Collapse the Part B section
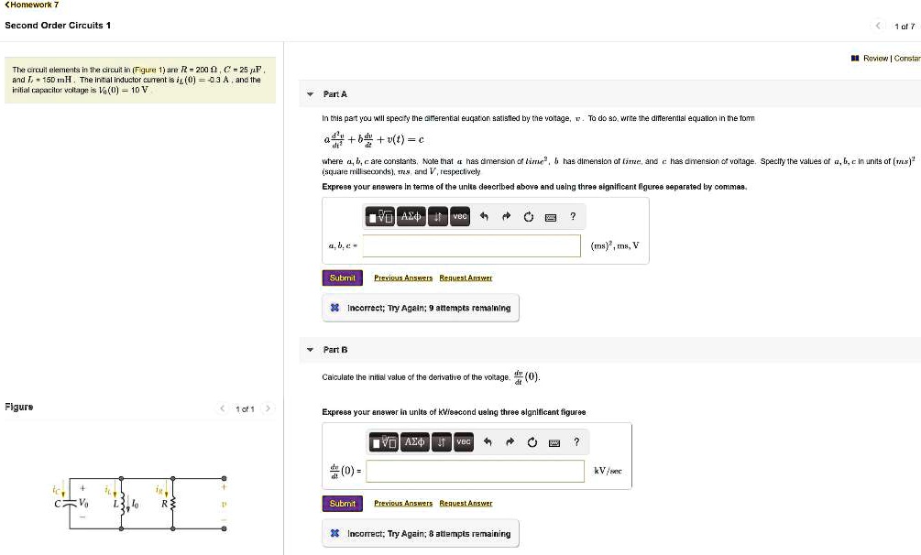921x555 pixels. (310, 350)
